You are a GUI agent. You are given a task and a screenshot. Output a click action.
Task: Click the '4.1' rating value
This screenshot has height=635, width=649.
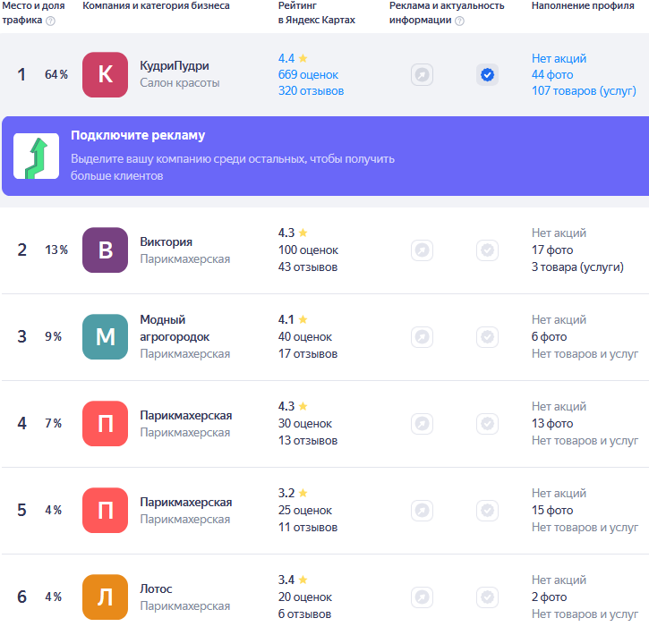coord(286,319)
